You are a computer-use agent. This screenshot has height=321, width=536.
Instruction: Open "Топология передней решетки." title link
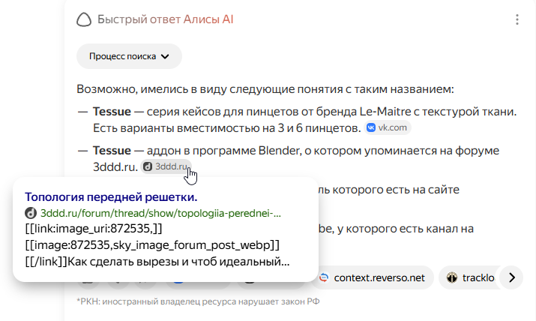coord(111,197)
